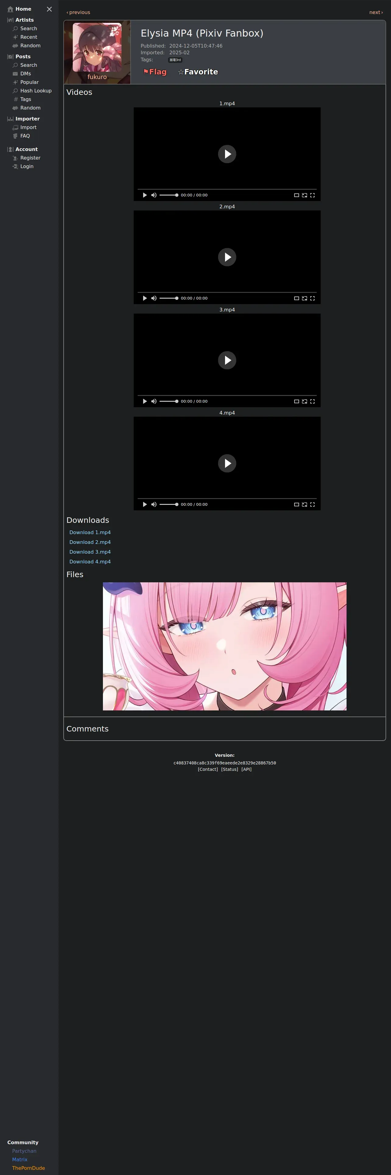Toggle picture-in-picture on 4.mp4
Image resolution: width=391 pixels, height=1175 pixels.
pyautogui.click(x=305, y=505)
